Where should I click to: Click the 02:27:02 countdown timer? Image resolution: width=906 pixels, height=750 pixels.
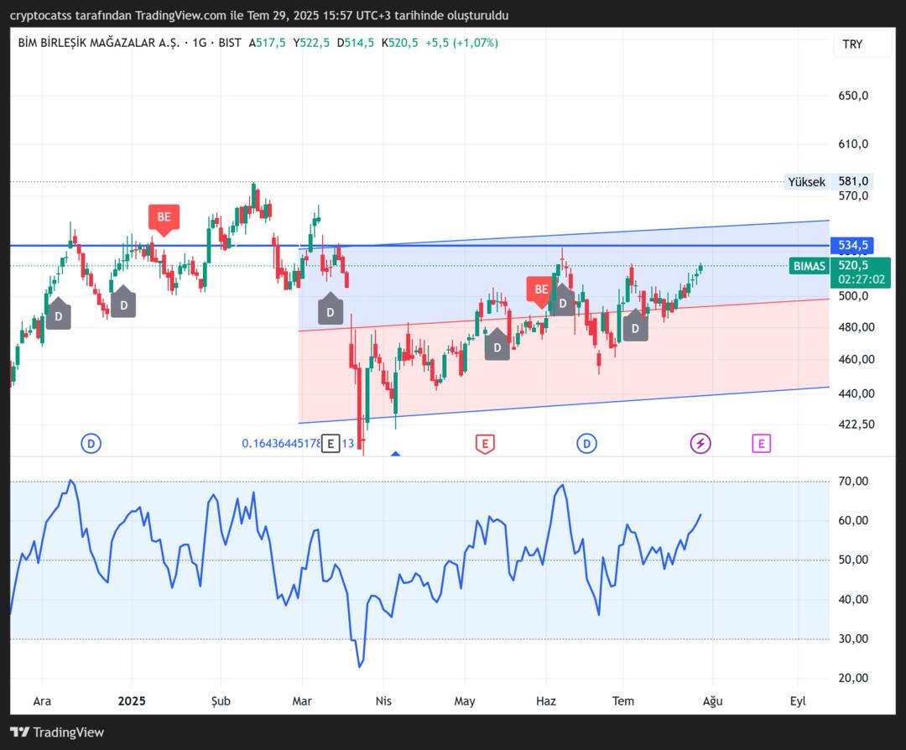[x=861, y=279]
